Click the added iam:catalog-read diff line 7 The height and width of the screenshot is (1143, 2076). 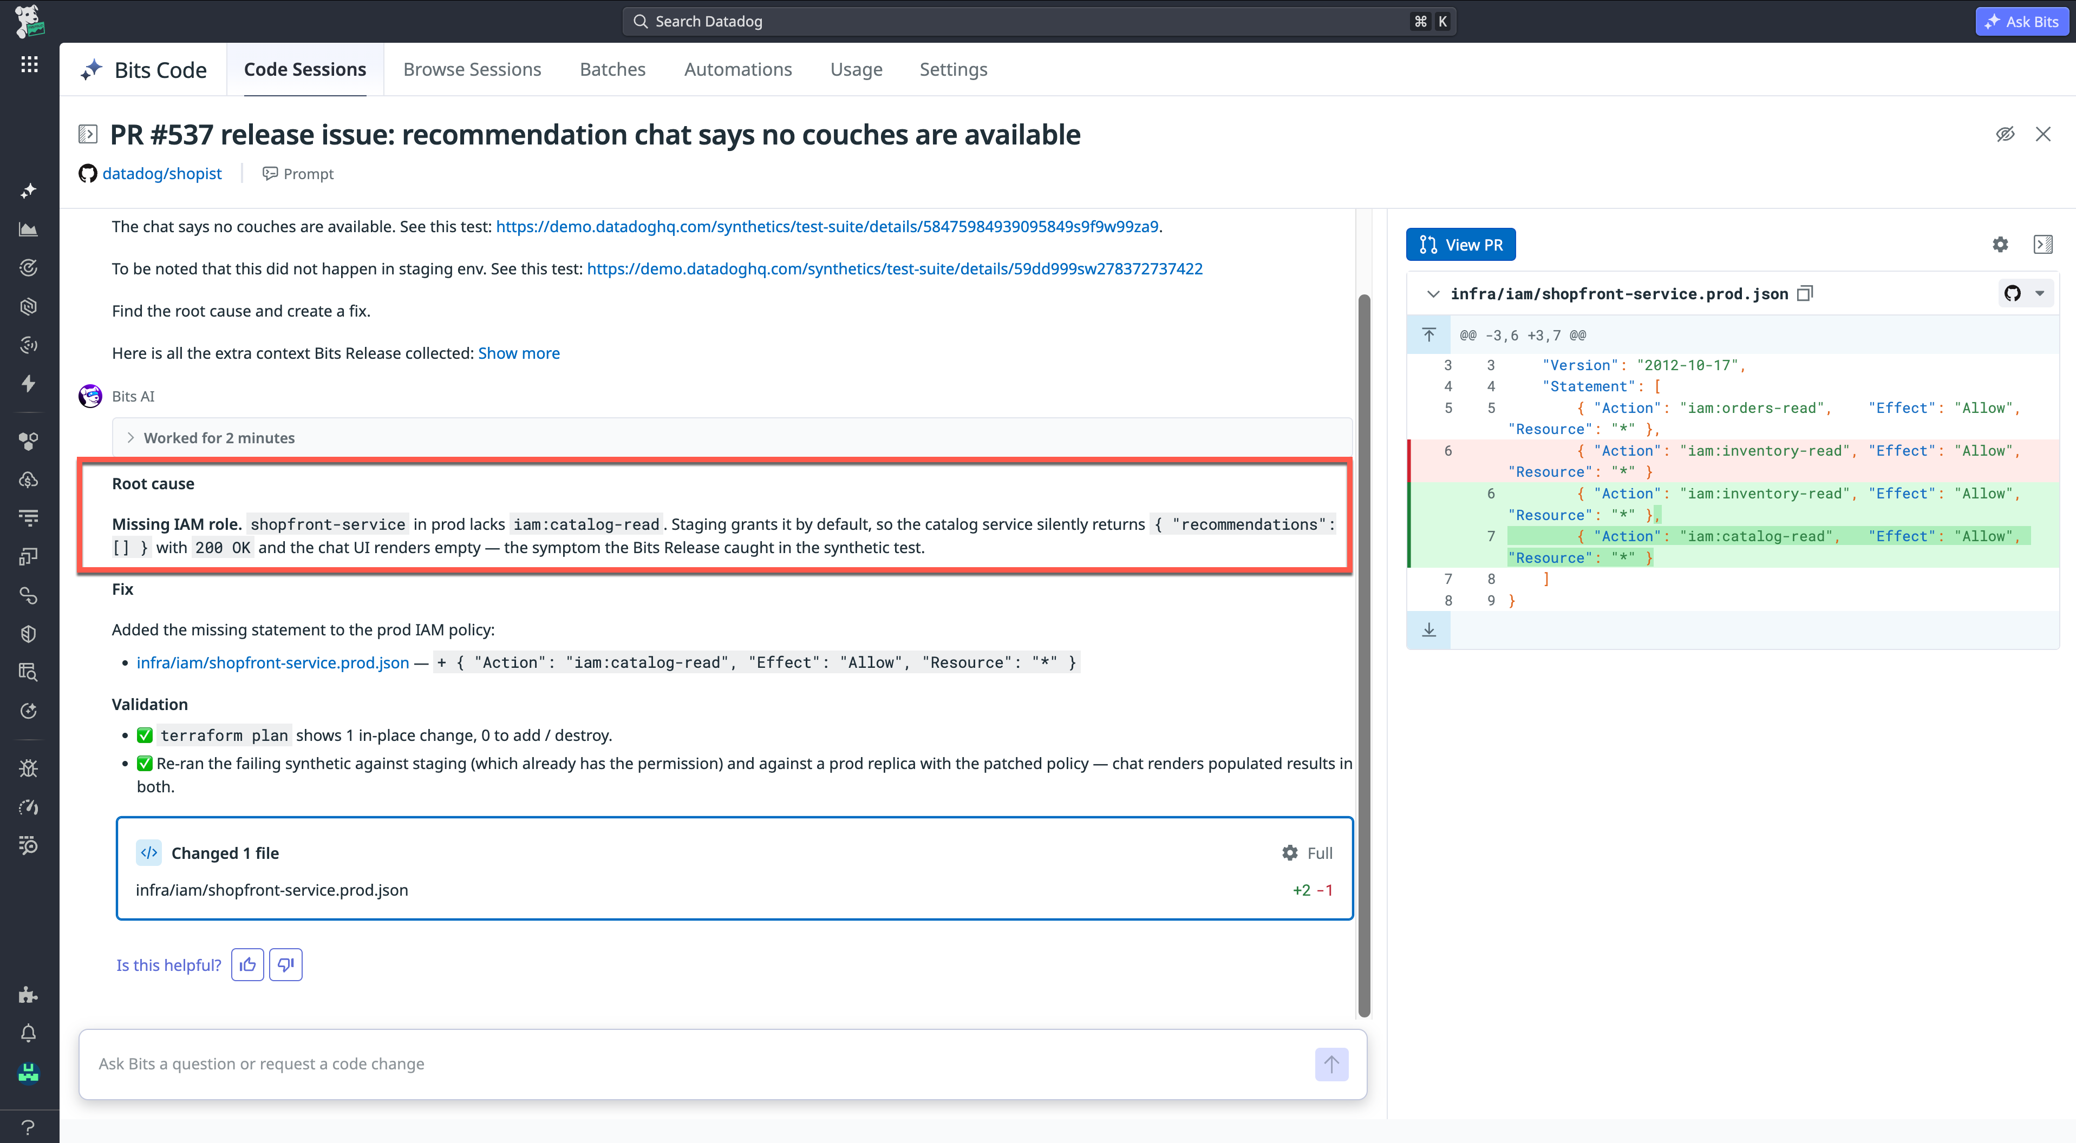(1734, 546)
